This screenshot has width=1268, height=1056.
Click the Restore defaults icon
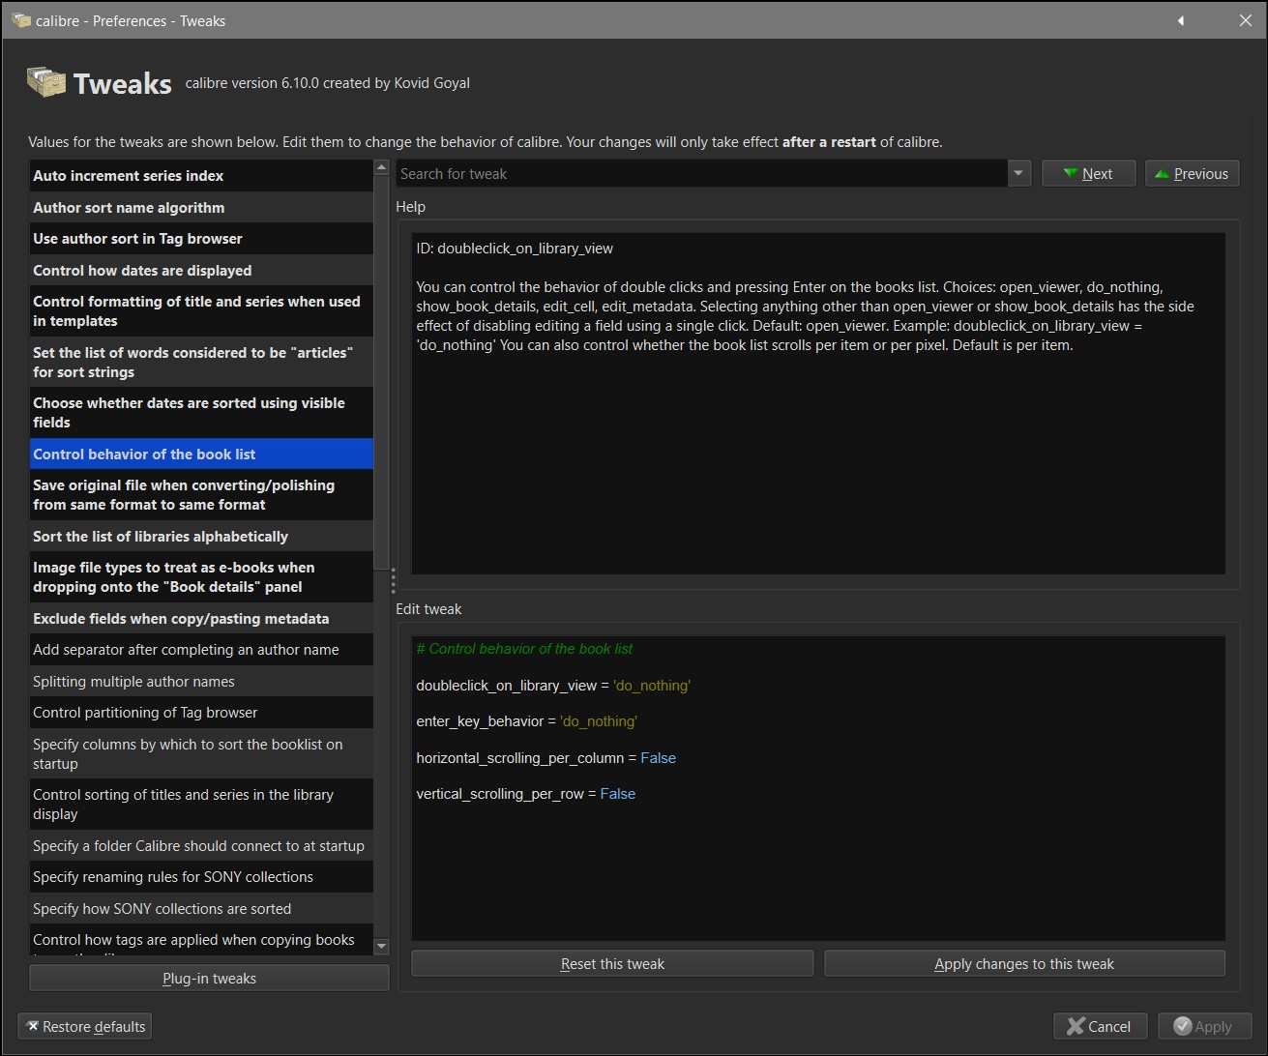click(x=32, y=1026)
